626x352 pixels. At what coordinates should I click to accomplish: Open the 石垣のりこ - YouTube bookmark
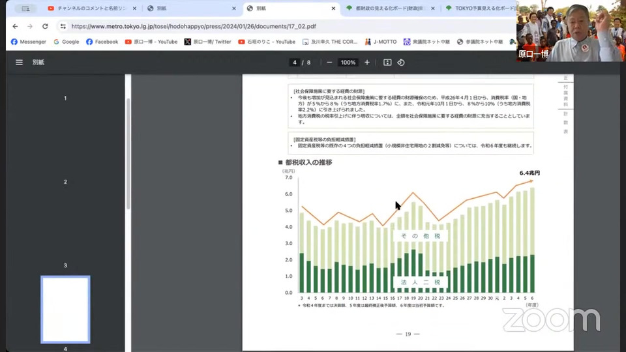[267, 42]
